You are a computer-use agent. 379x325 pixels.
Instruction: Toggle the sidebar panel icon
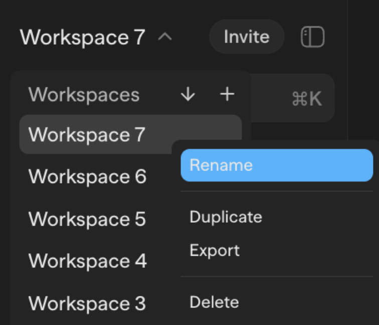(x=313, y=37)
